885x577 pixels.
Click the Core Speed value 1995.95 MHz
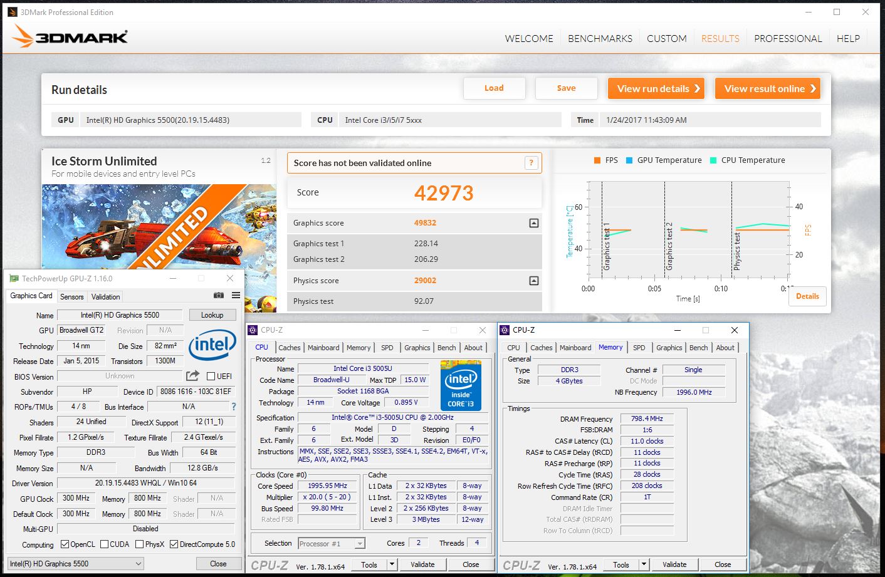[327, 486]
